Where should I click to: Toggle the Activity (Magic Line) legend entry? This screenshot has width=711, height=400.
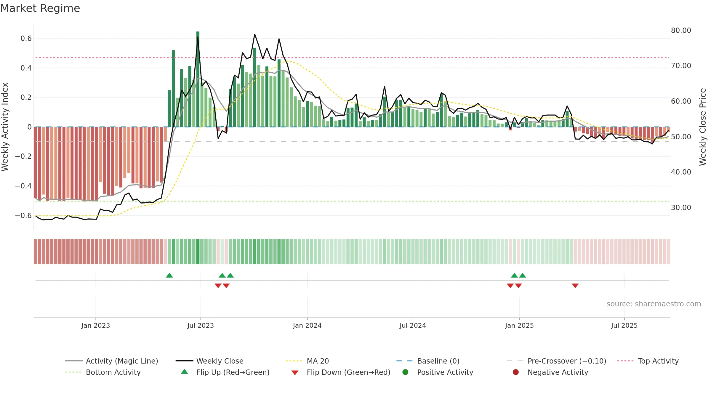[x=112, y=361]
